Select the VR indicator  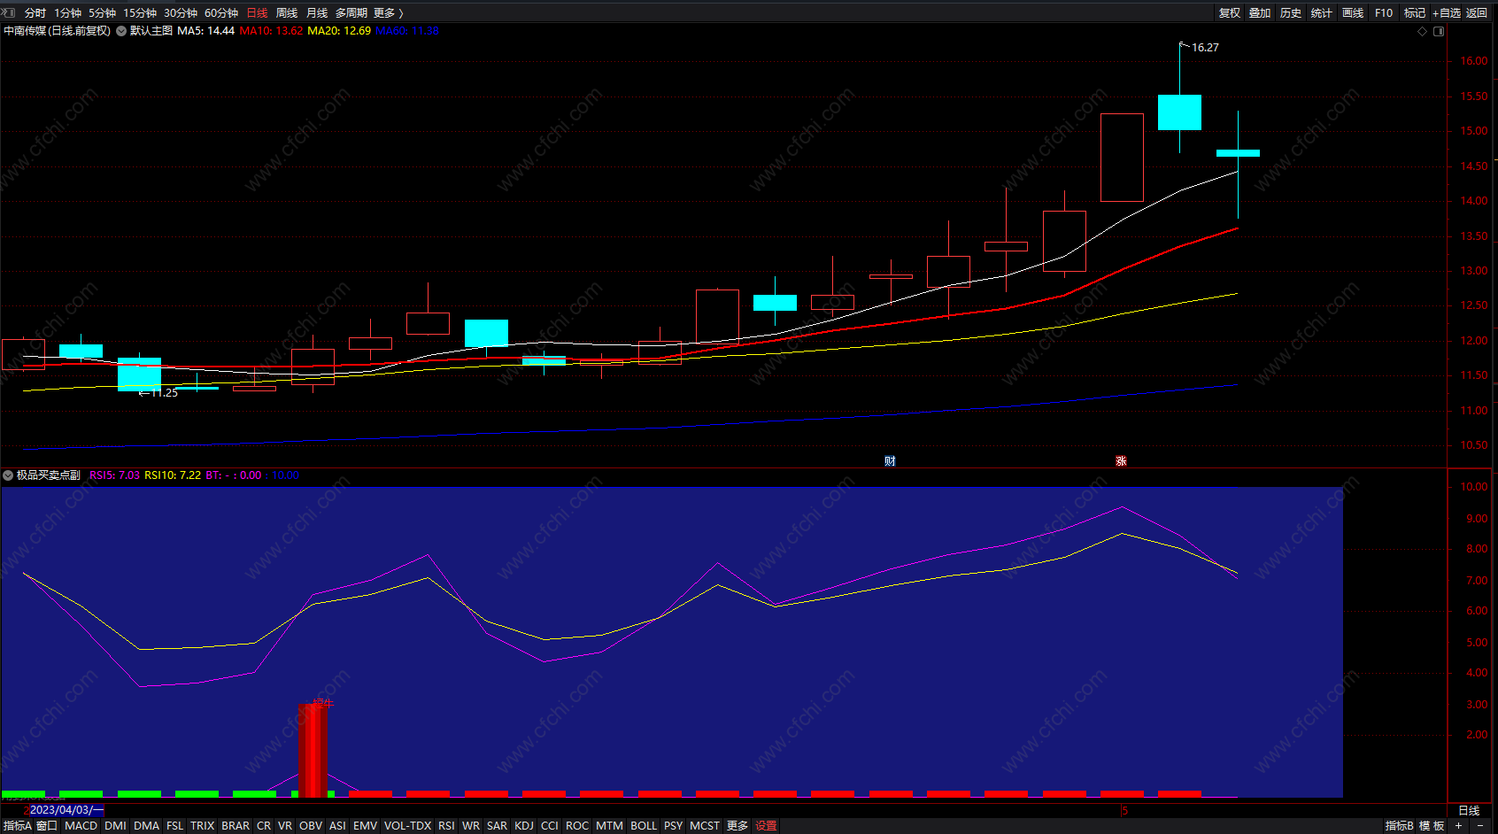(285, 825)
